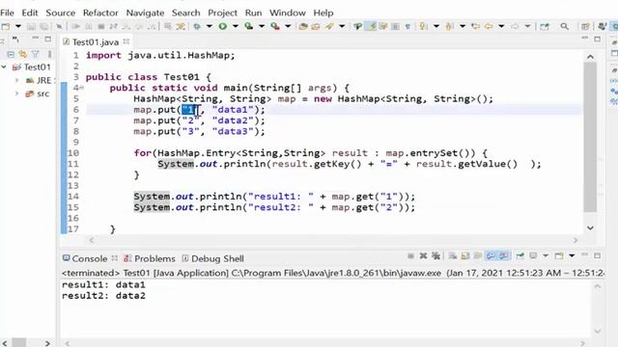
Task: Click the Previous Annotation icon
Action: (449, 26)
